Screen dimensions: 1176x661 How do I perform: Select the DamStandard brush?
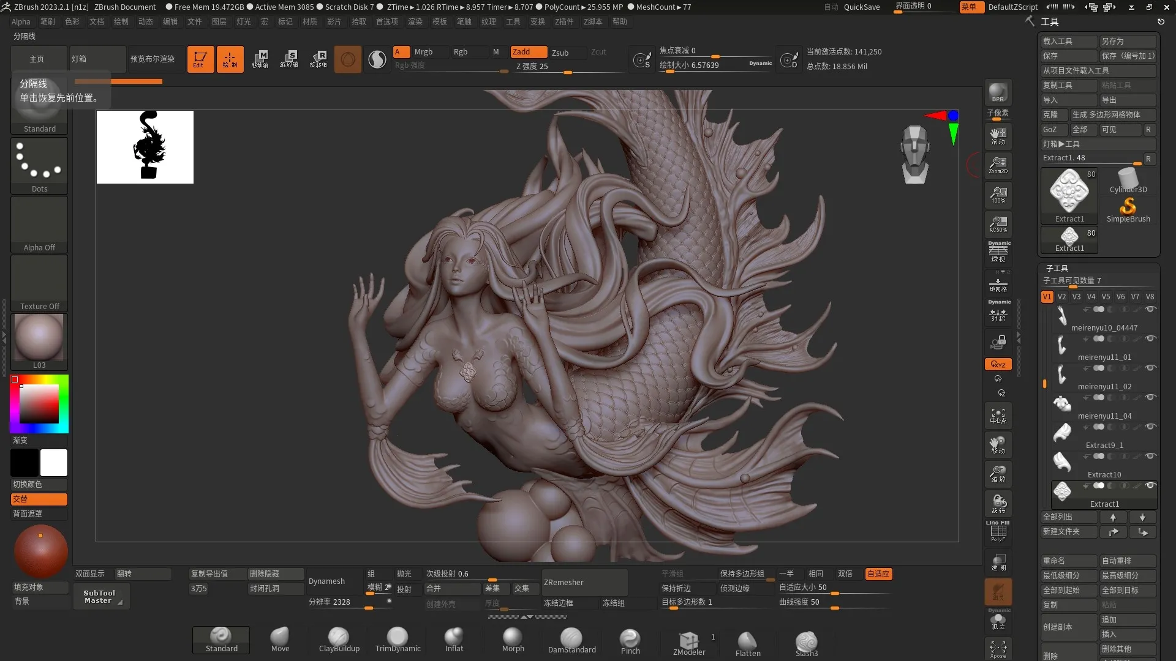coord(571,639)
